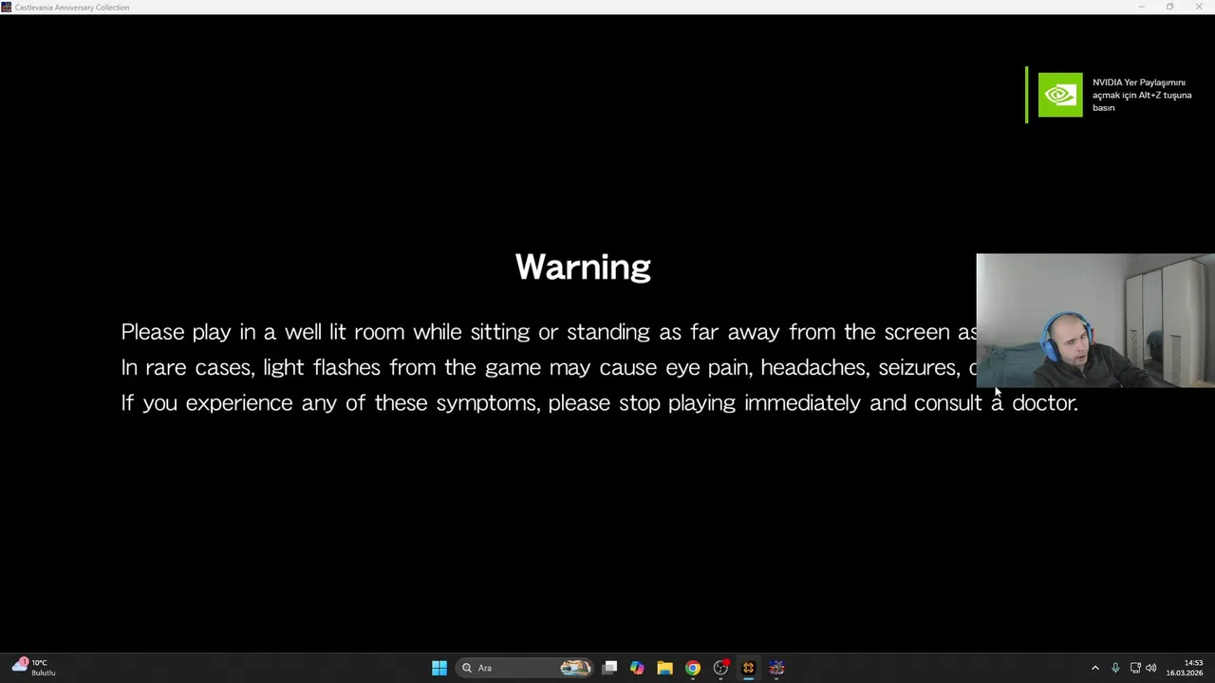Image resolution: width=1215 pixels, height=683 pixels.
Task: Open Task View from the taskbar
Action: [609, 668]
